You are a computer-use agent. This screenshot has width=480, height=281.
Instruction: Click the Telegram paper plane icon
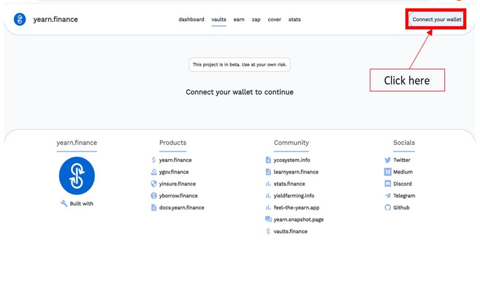[x=388, y=195]
